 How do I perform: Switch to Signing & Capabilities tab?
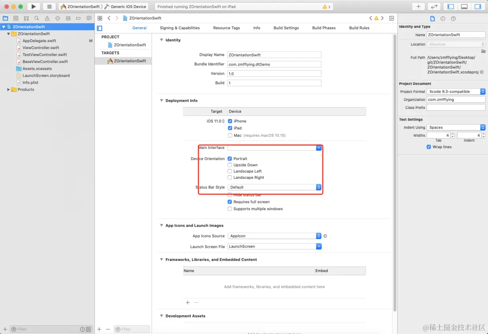(x=180, y=28)
